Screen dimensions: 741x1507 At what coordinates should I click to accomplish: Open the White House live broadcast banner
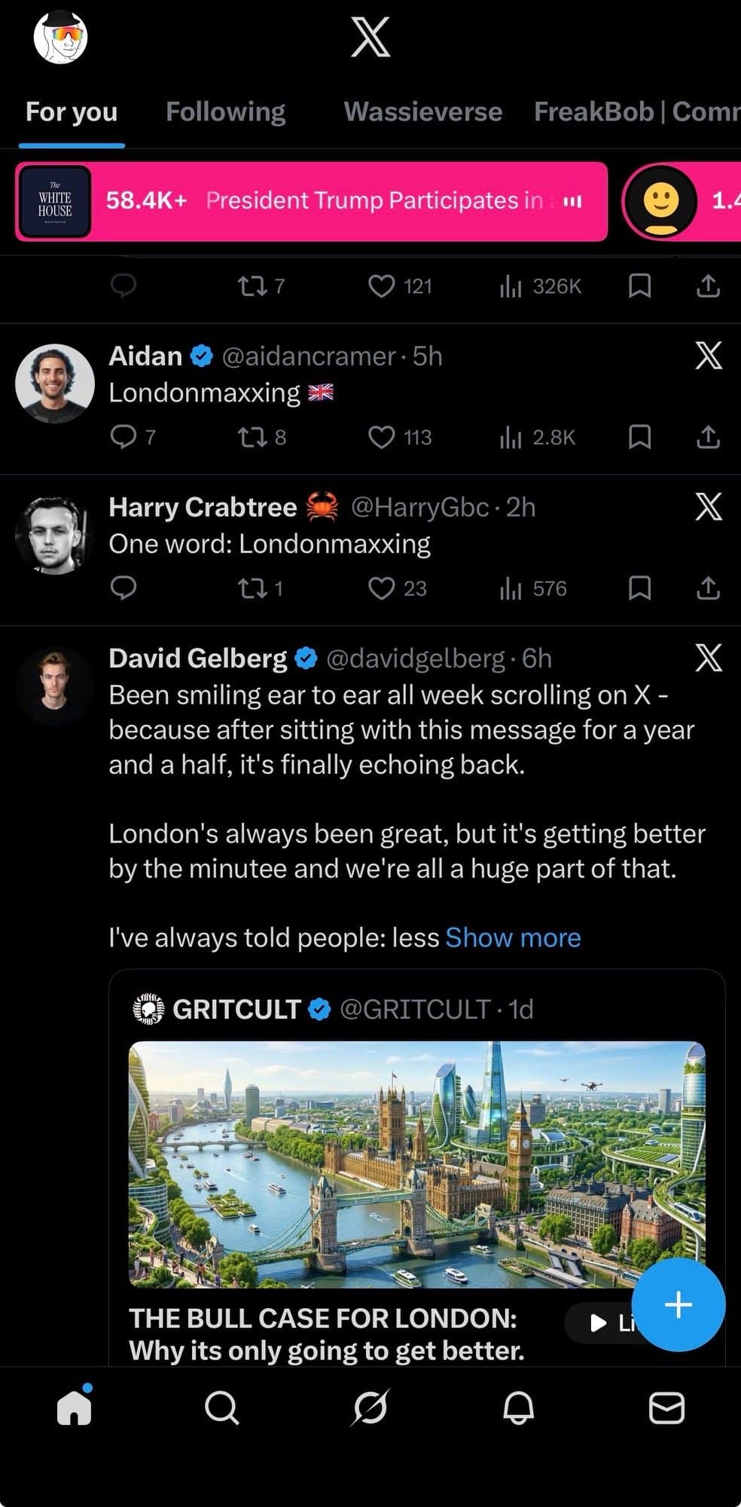click(312, 201)
